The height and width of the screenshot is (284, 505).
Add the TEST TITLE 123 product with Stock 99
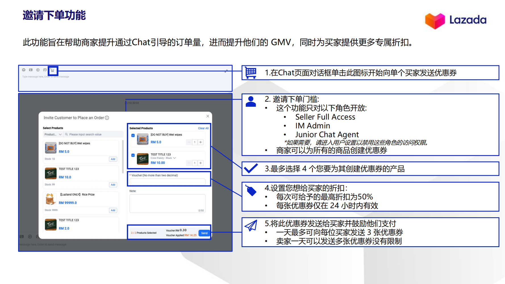coord(113,185)
